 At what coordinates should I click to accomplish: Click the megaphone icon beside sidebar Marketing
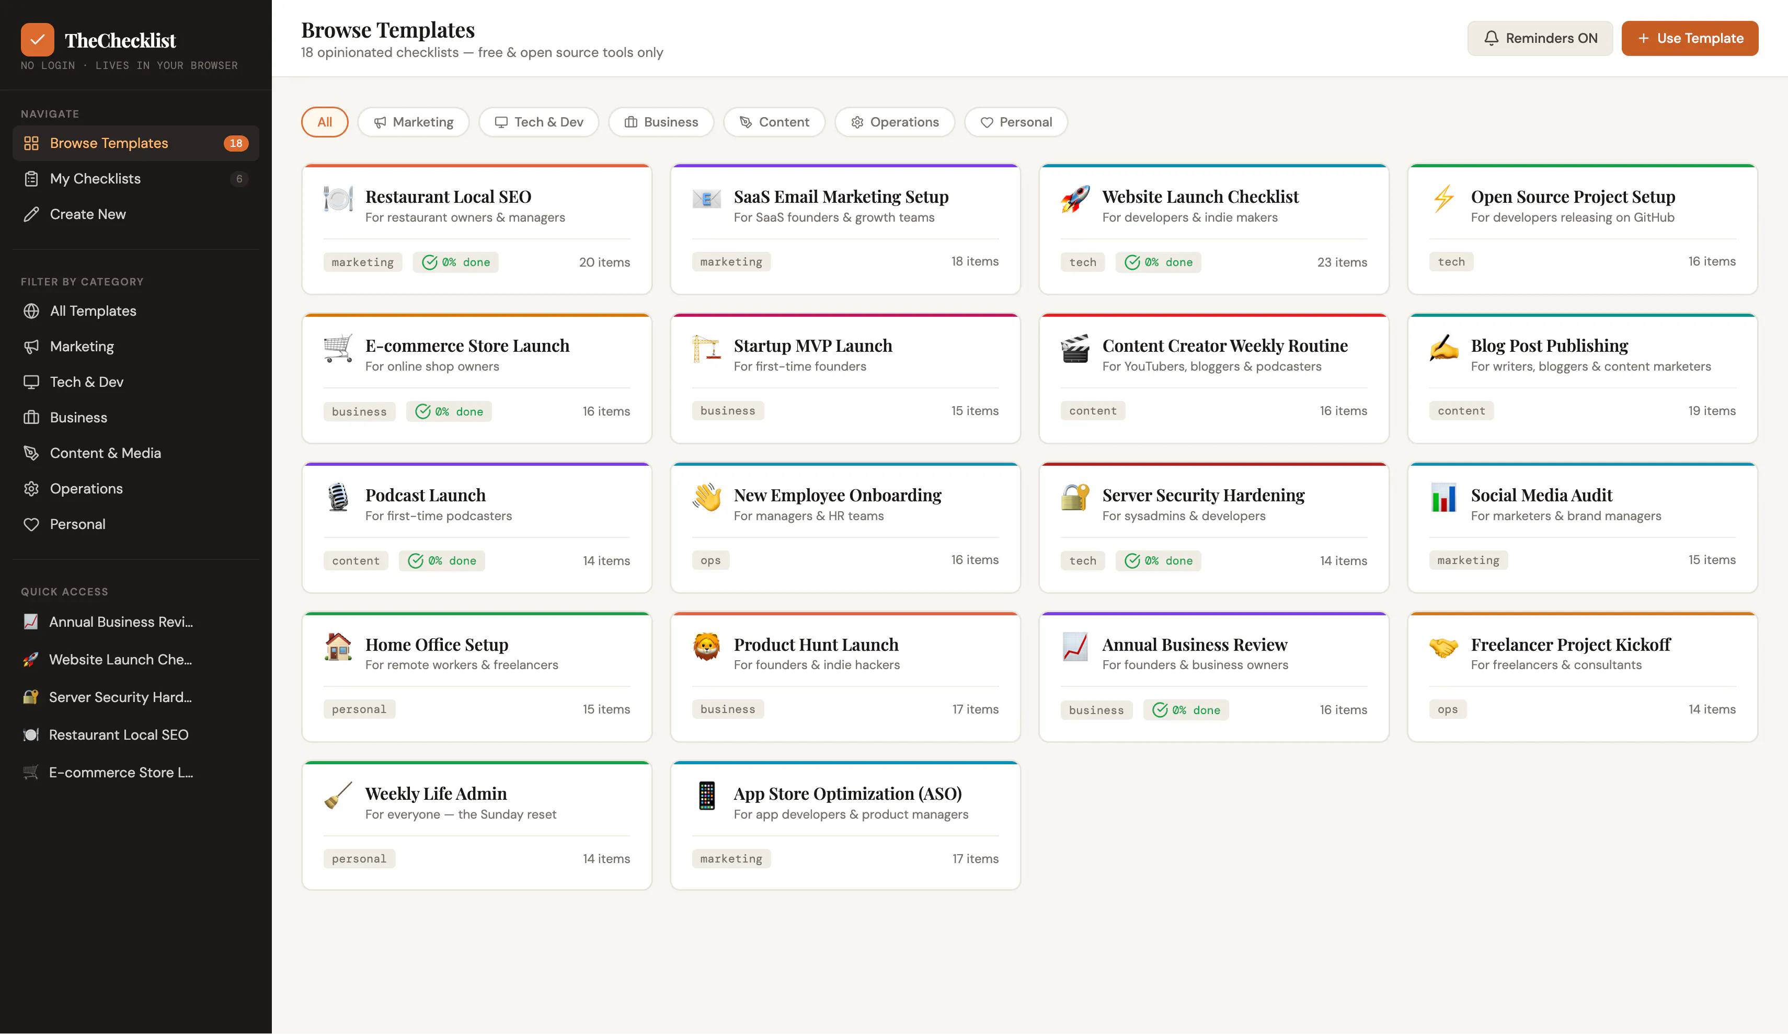click(31, 347)
